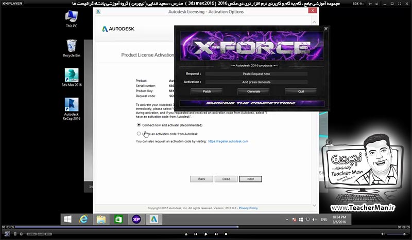Change the ENG input language indicator

pos(324,219)
